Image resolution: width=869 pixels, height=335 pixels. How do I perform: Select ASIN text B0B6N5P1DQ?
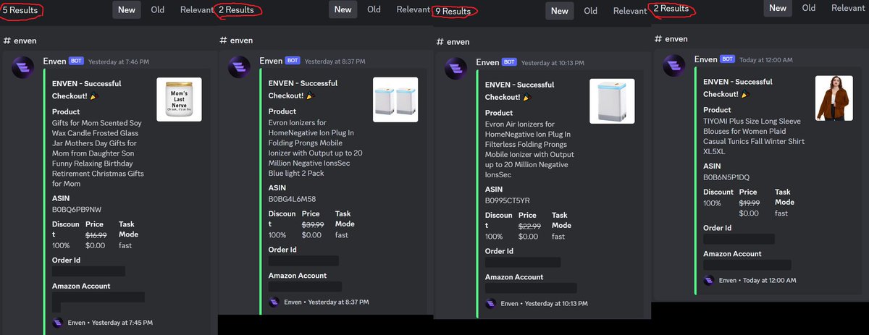click(726, 177)
